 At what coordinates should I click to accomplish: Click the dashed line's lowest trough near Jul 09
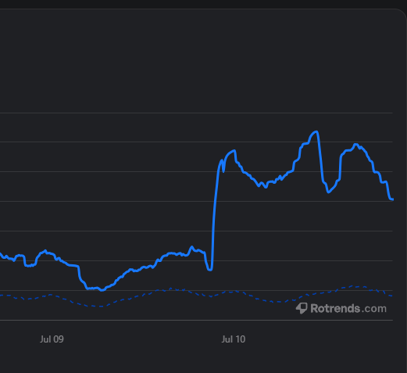(100, 307)
